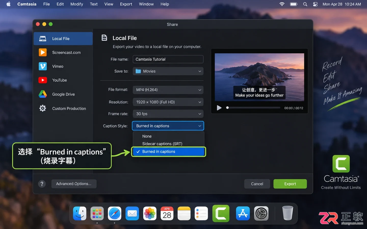Click the video preview thumbnail
The image size is (367, 229).
(259, 77)
